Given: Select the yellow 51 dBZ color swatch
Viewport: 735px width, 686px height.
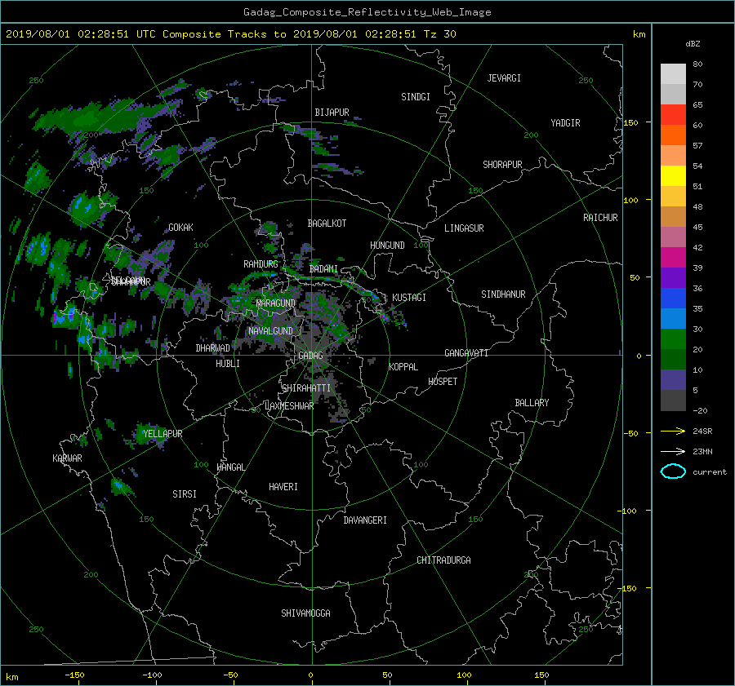Looking at the screenshot, I should click(x=673, y=175).
